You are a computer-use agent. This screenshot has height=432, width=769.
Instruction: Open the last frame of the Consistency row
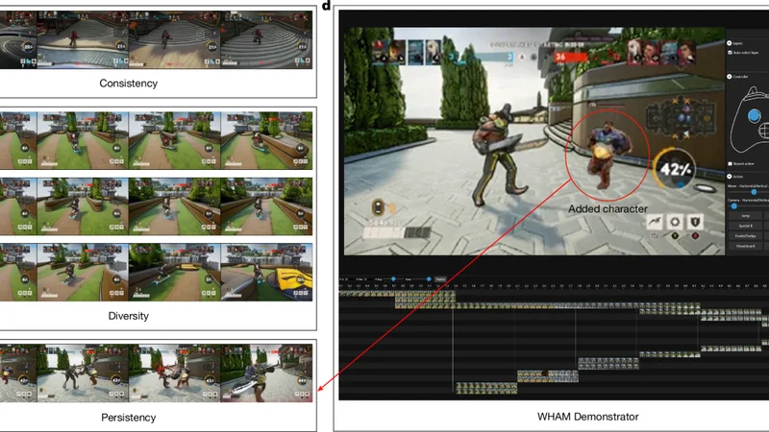266,39
